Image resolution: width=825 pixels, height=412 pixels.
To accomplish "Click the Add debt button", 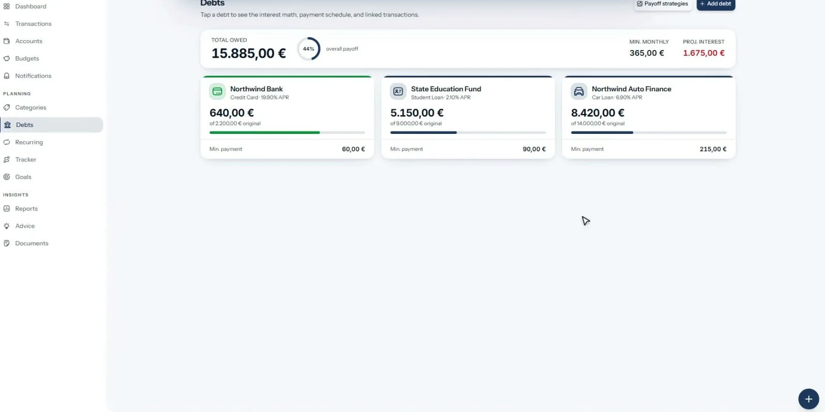I will tap(716, 4).
